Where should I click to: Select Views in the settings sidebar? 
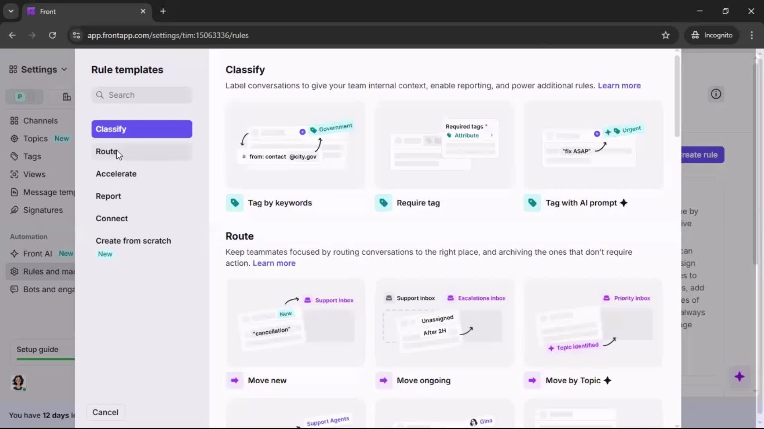tap(33, 174)
